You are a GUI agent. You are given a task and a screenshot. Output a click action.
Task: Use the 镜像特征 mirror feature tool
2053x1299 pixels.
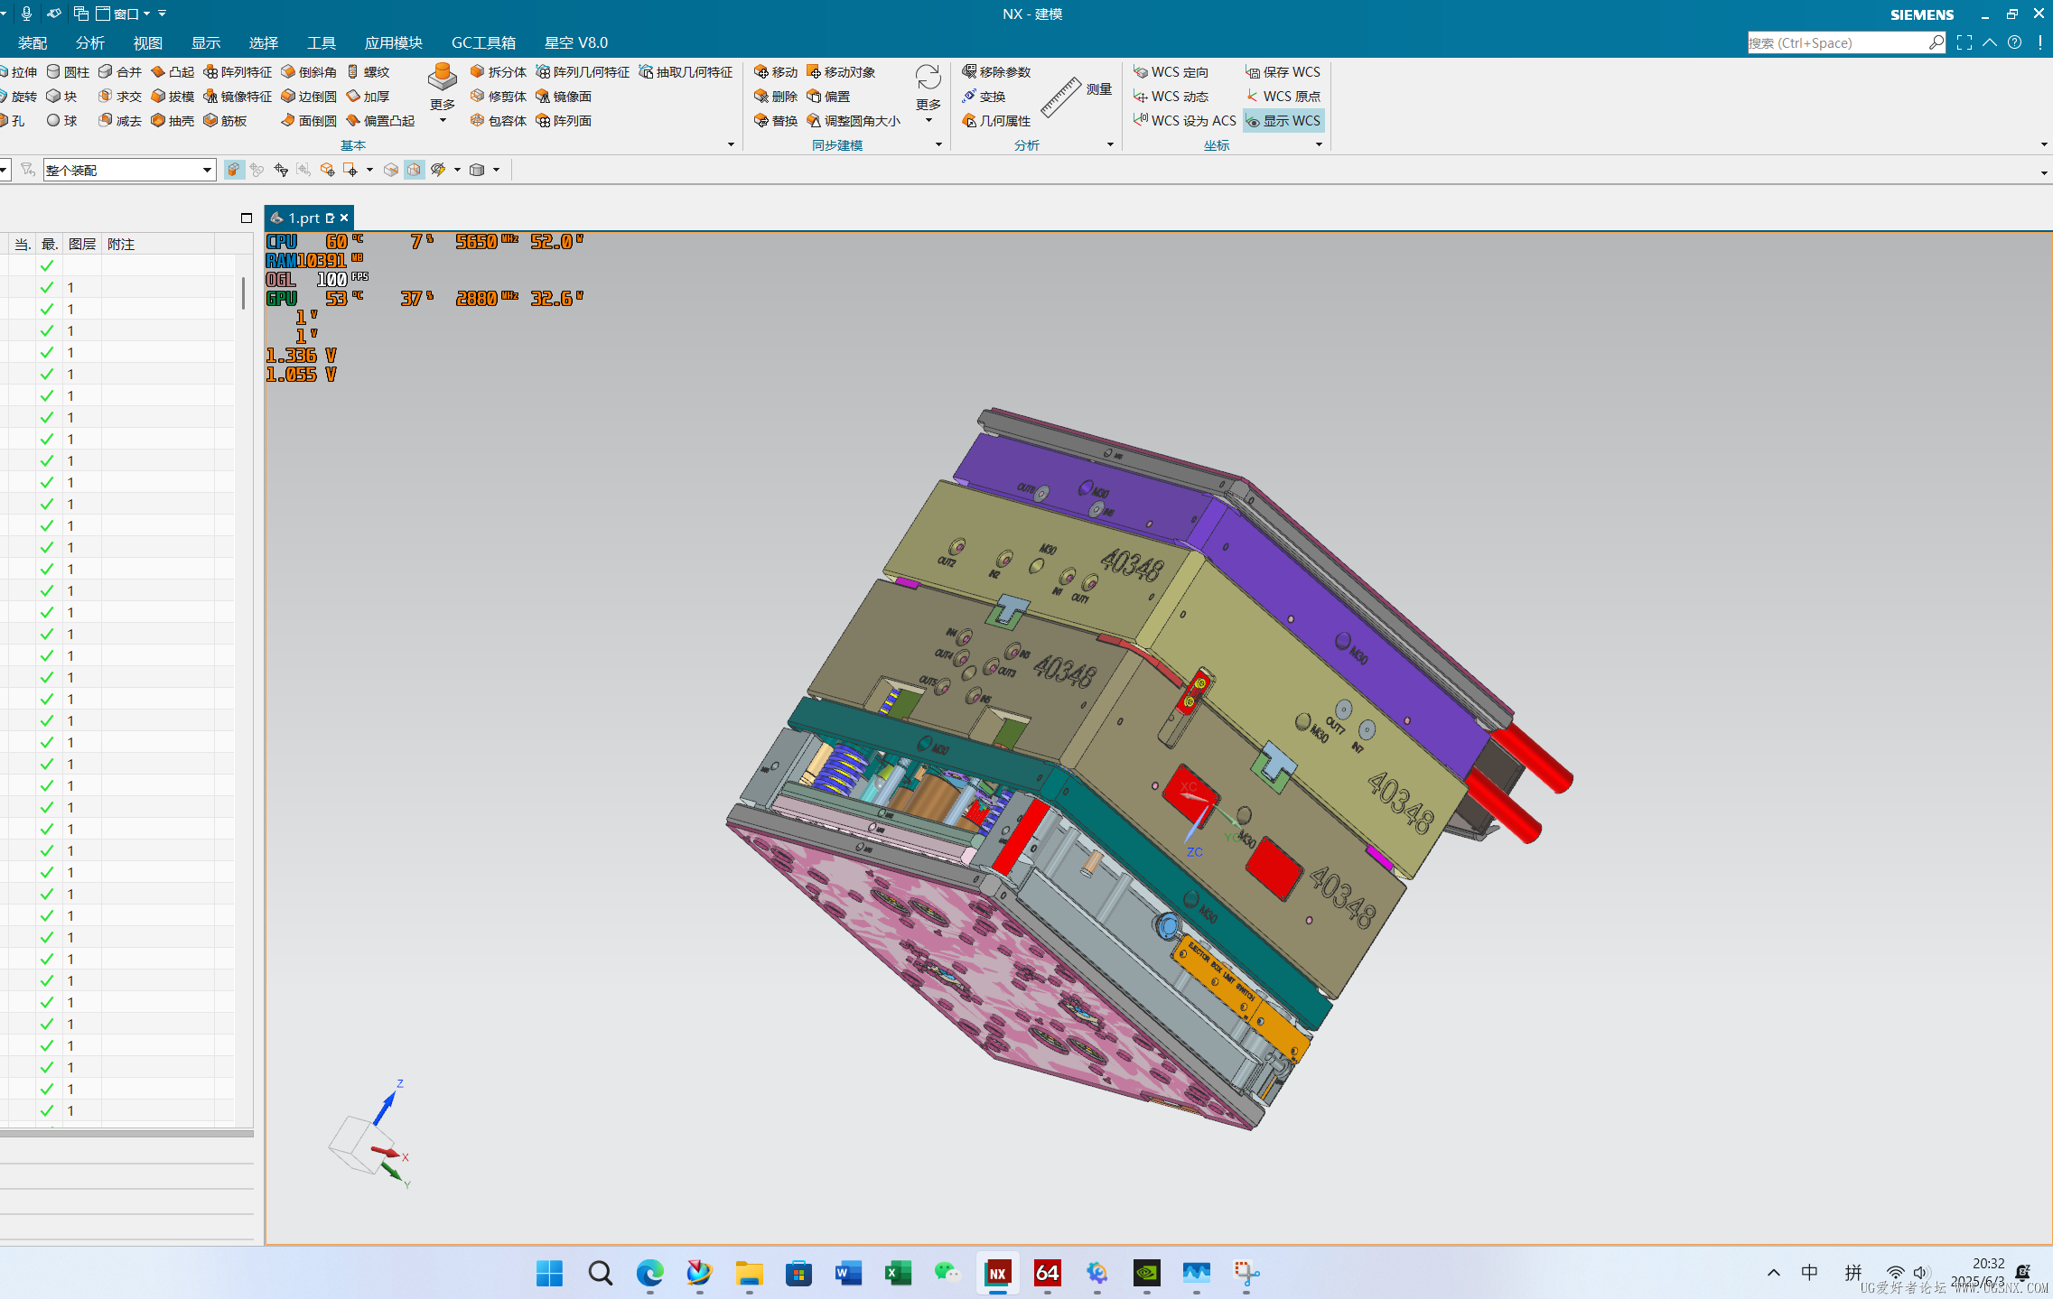coord(238,97)
